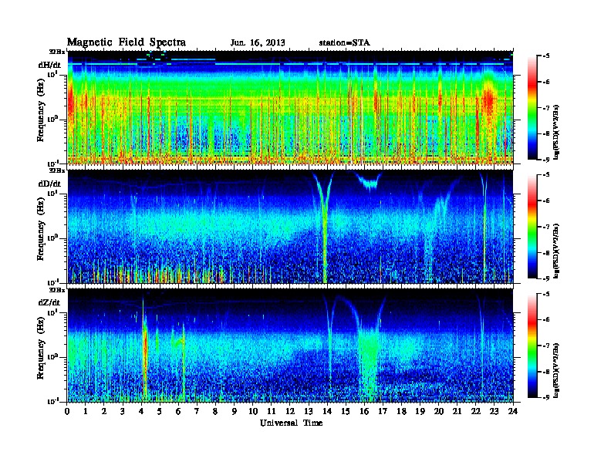
Task: Click hour tick label 4 on time axis
Action: point(141,411)
